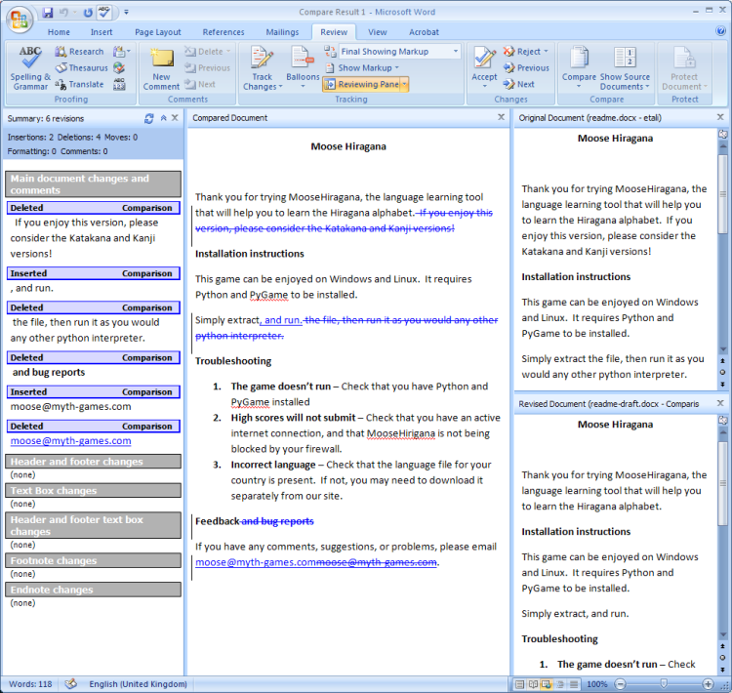Screen dimensions: 732x693
Task: Open the Mailings tab
Action: (282, 32)
